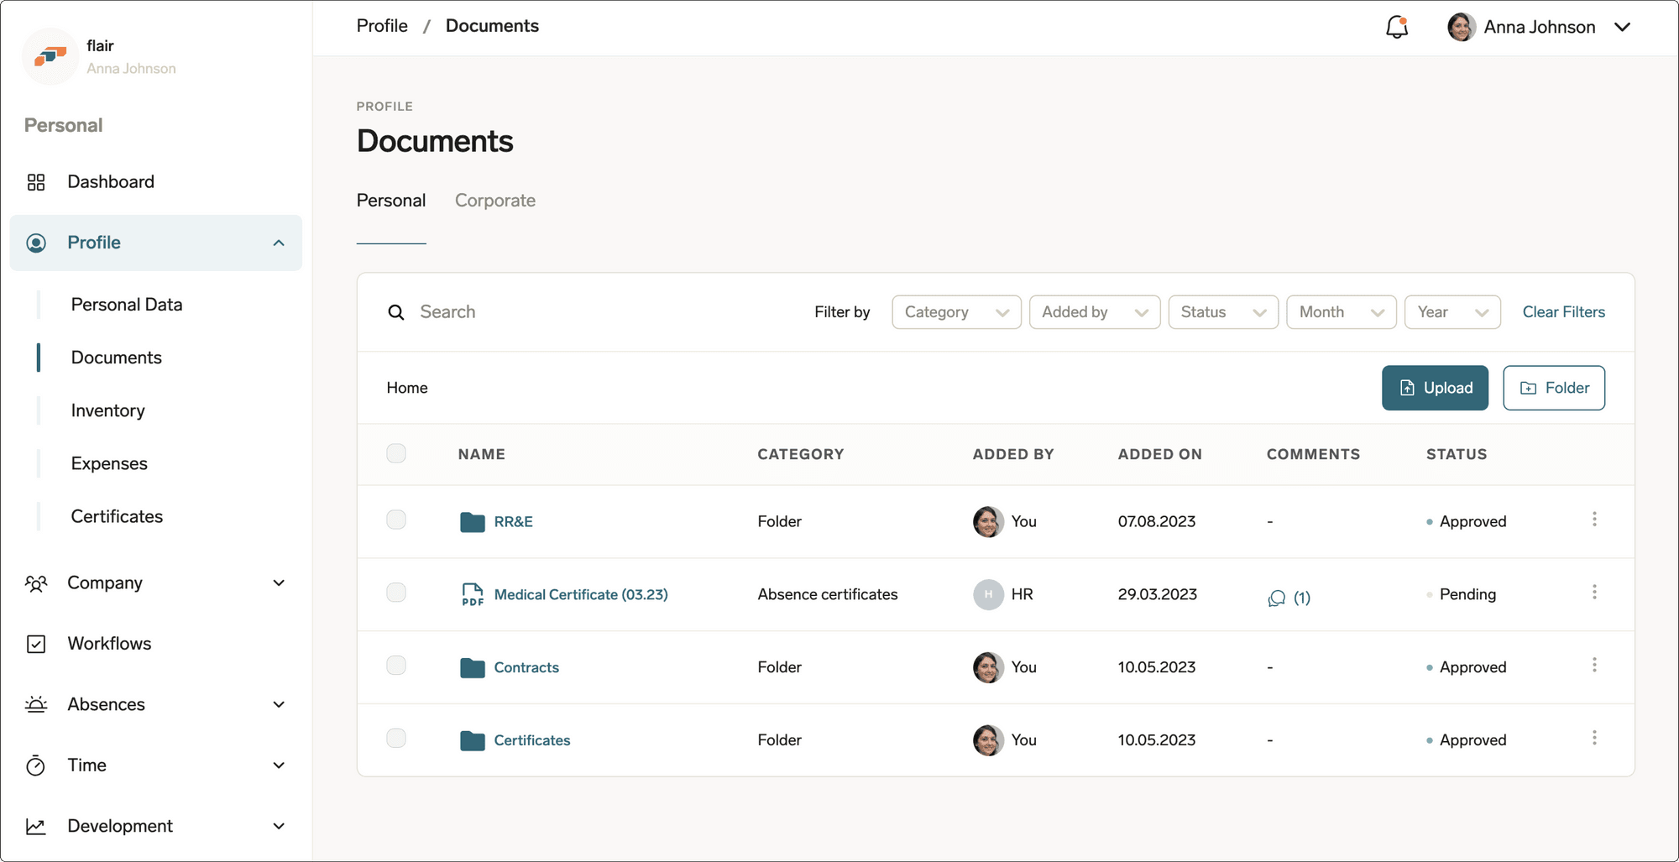Toggle the select-all checkbox in table header
This screenshot has width=1679, height=862.
[x=396, y=453]
